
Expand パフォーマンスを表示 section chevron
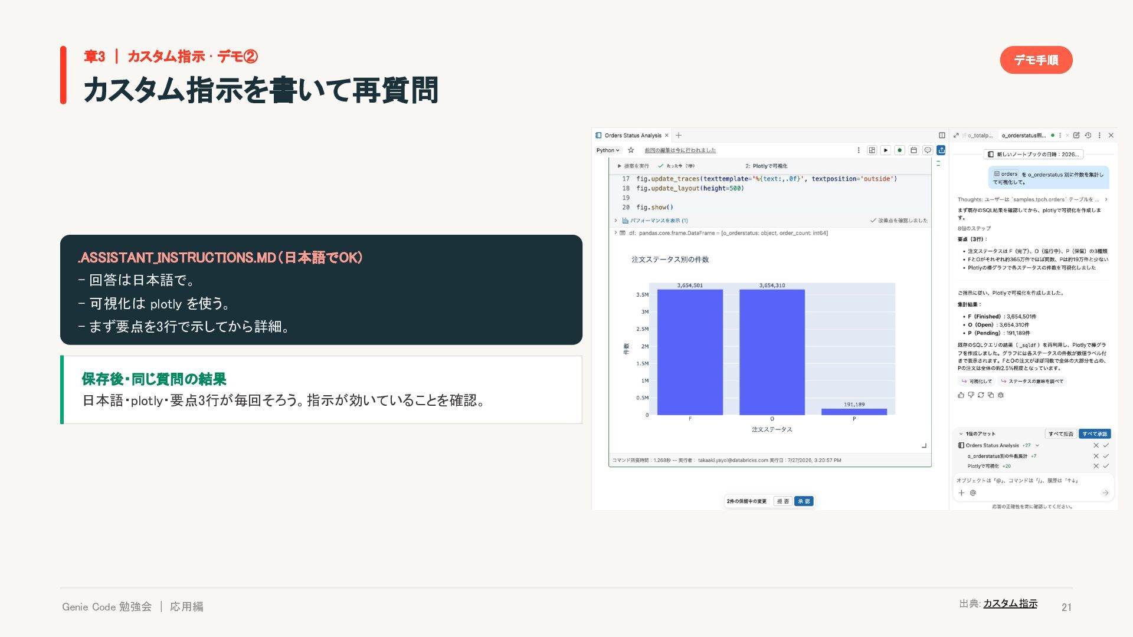pos(615,221)
